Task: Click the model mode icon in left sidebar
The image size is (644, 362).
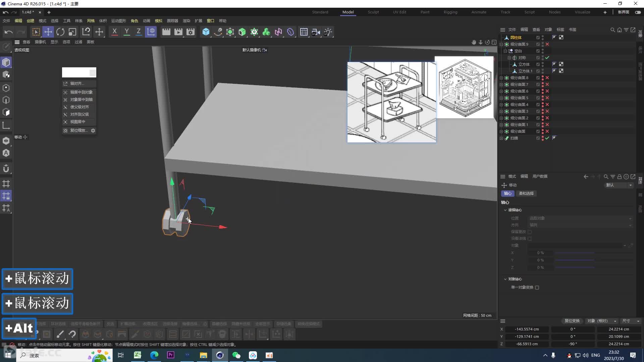Action: (6, 62)
